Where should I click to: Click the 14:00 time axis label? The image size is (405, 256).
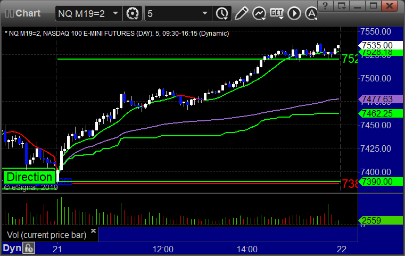point(247,249)
